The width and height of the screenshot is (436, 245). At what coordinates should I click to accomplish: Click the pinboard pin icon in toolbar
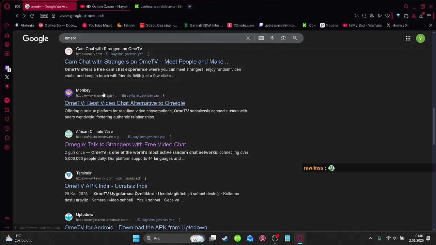point(357,16)
